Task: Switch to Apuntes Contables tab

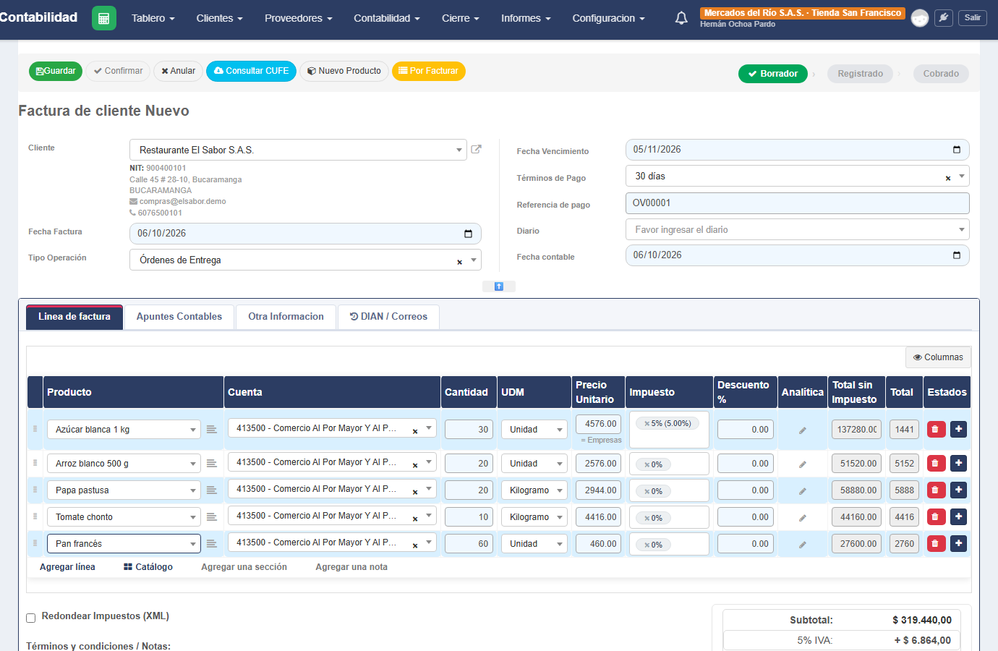Action: (x=179, y=317)
